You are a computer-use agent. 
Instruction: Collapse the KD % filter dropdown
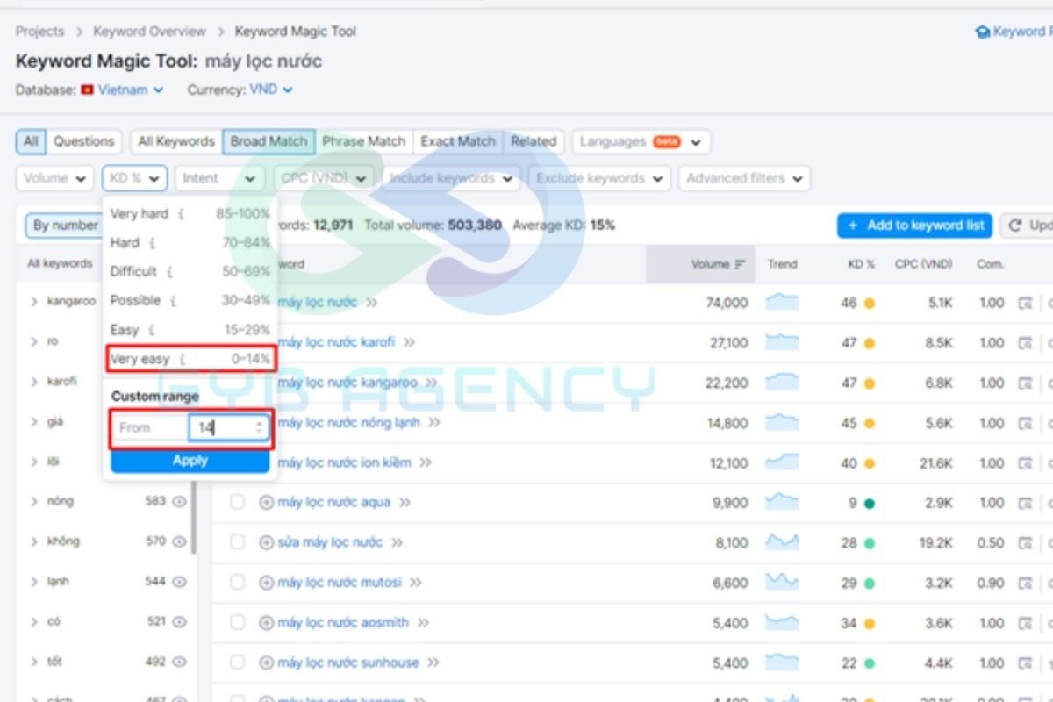[x=134, y=178]
